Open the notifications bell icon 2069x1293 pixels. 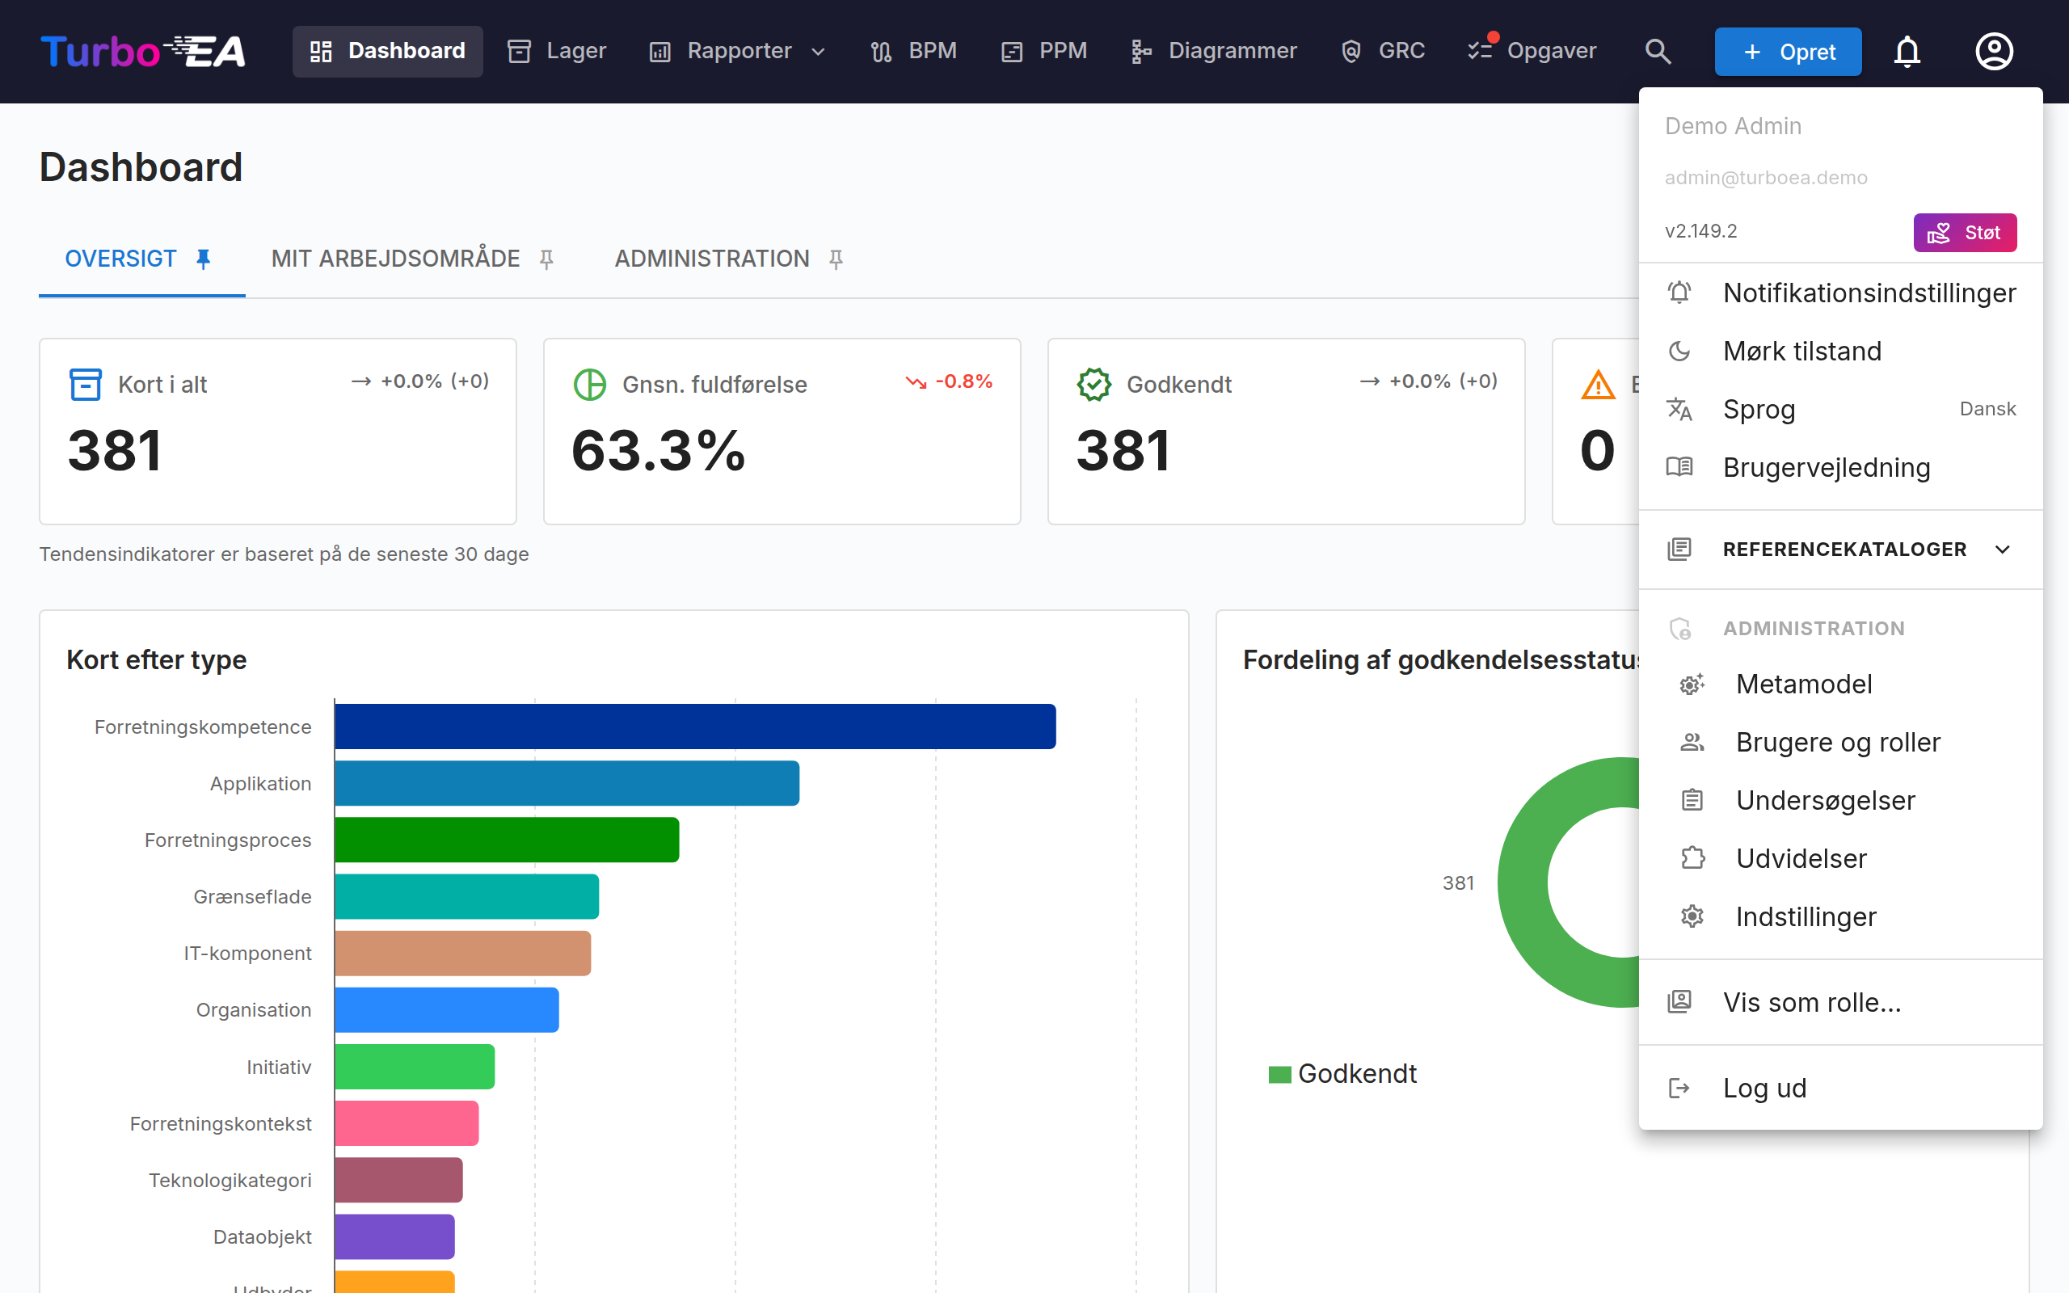click(x=1907, y=51)
